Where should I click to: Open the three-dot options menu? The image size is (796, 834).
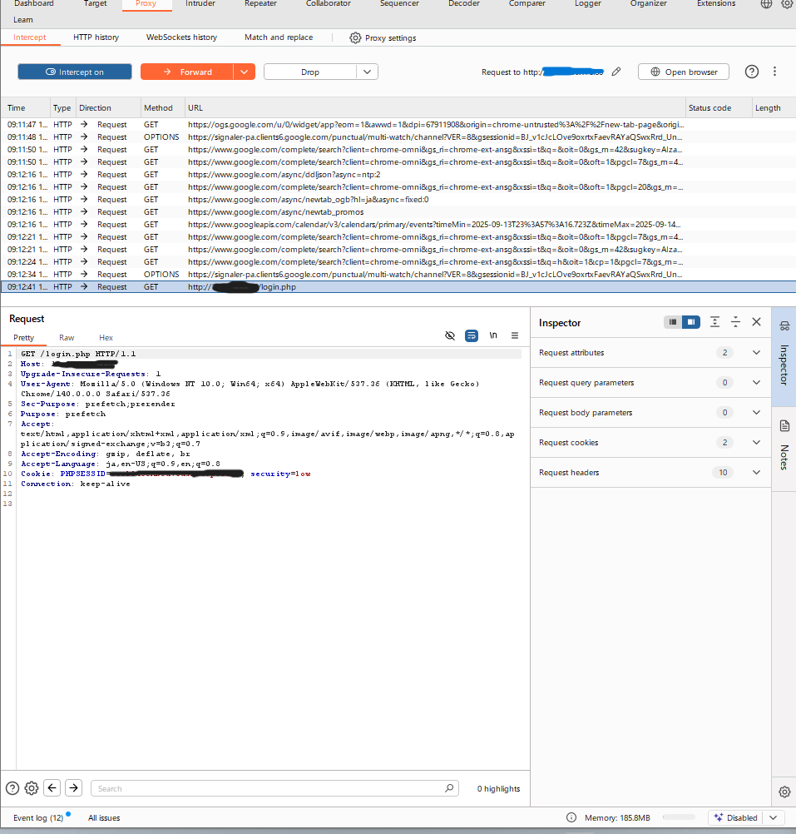774,72
